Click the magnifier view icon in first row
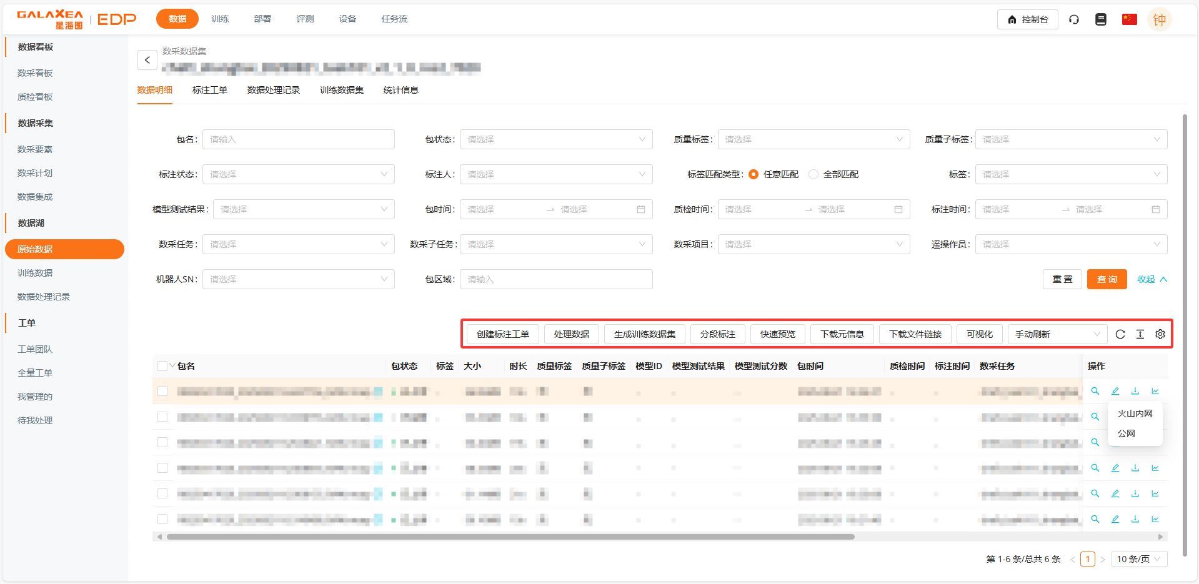The width and height of the screenshot is (1199, 584). pos(1095,391)
